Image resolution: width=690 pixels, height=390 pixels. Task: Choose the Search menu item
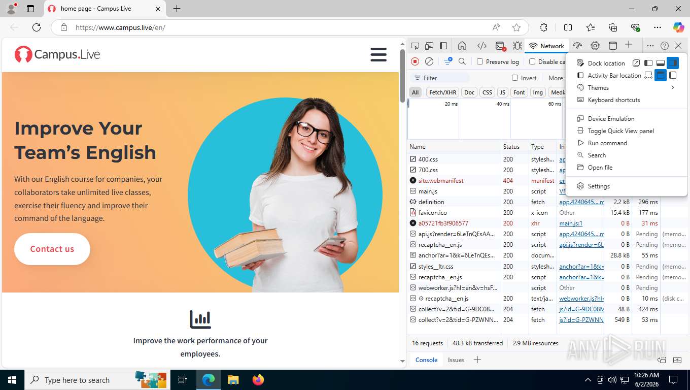coord(627,155)
